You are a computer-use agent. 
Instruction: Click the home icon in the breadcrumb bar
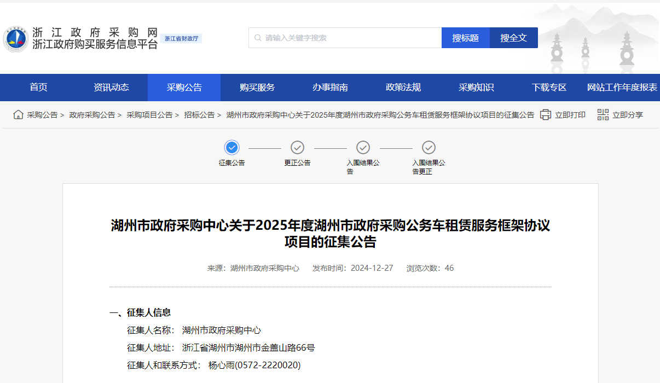(x=18, y=115)
